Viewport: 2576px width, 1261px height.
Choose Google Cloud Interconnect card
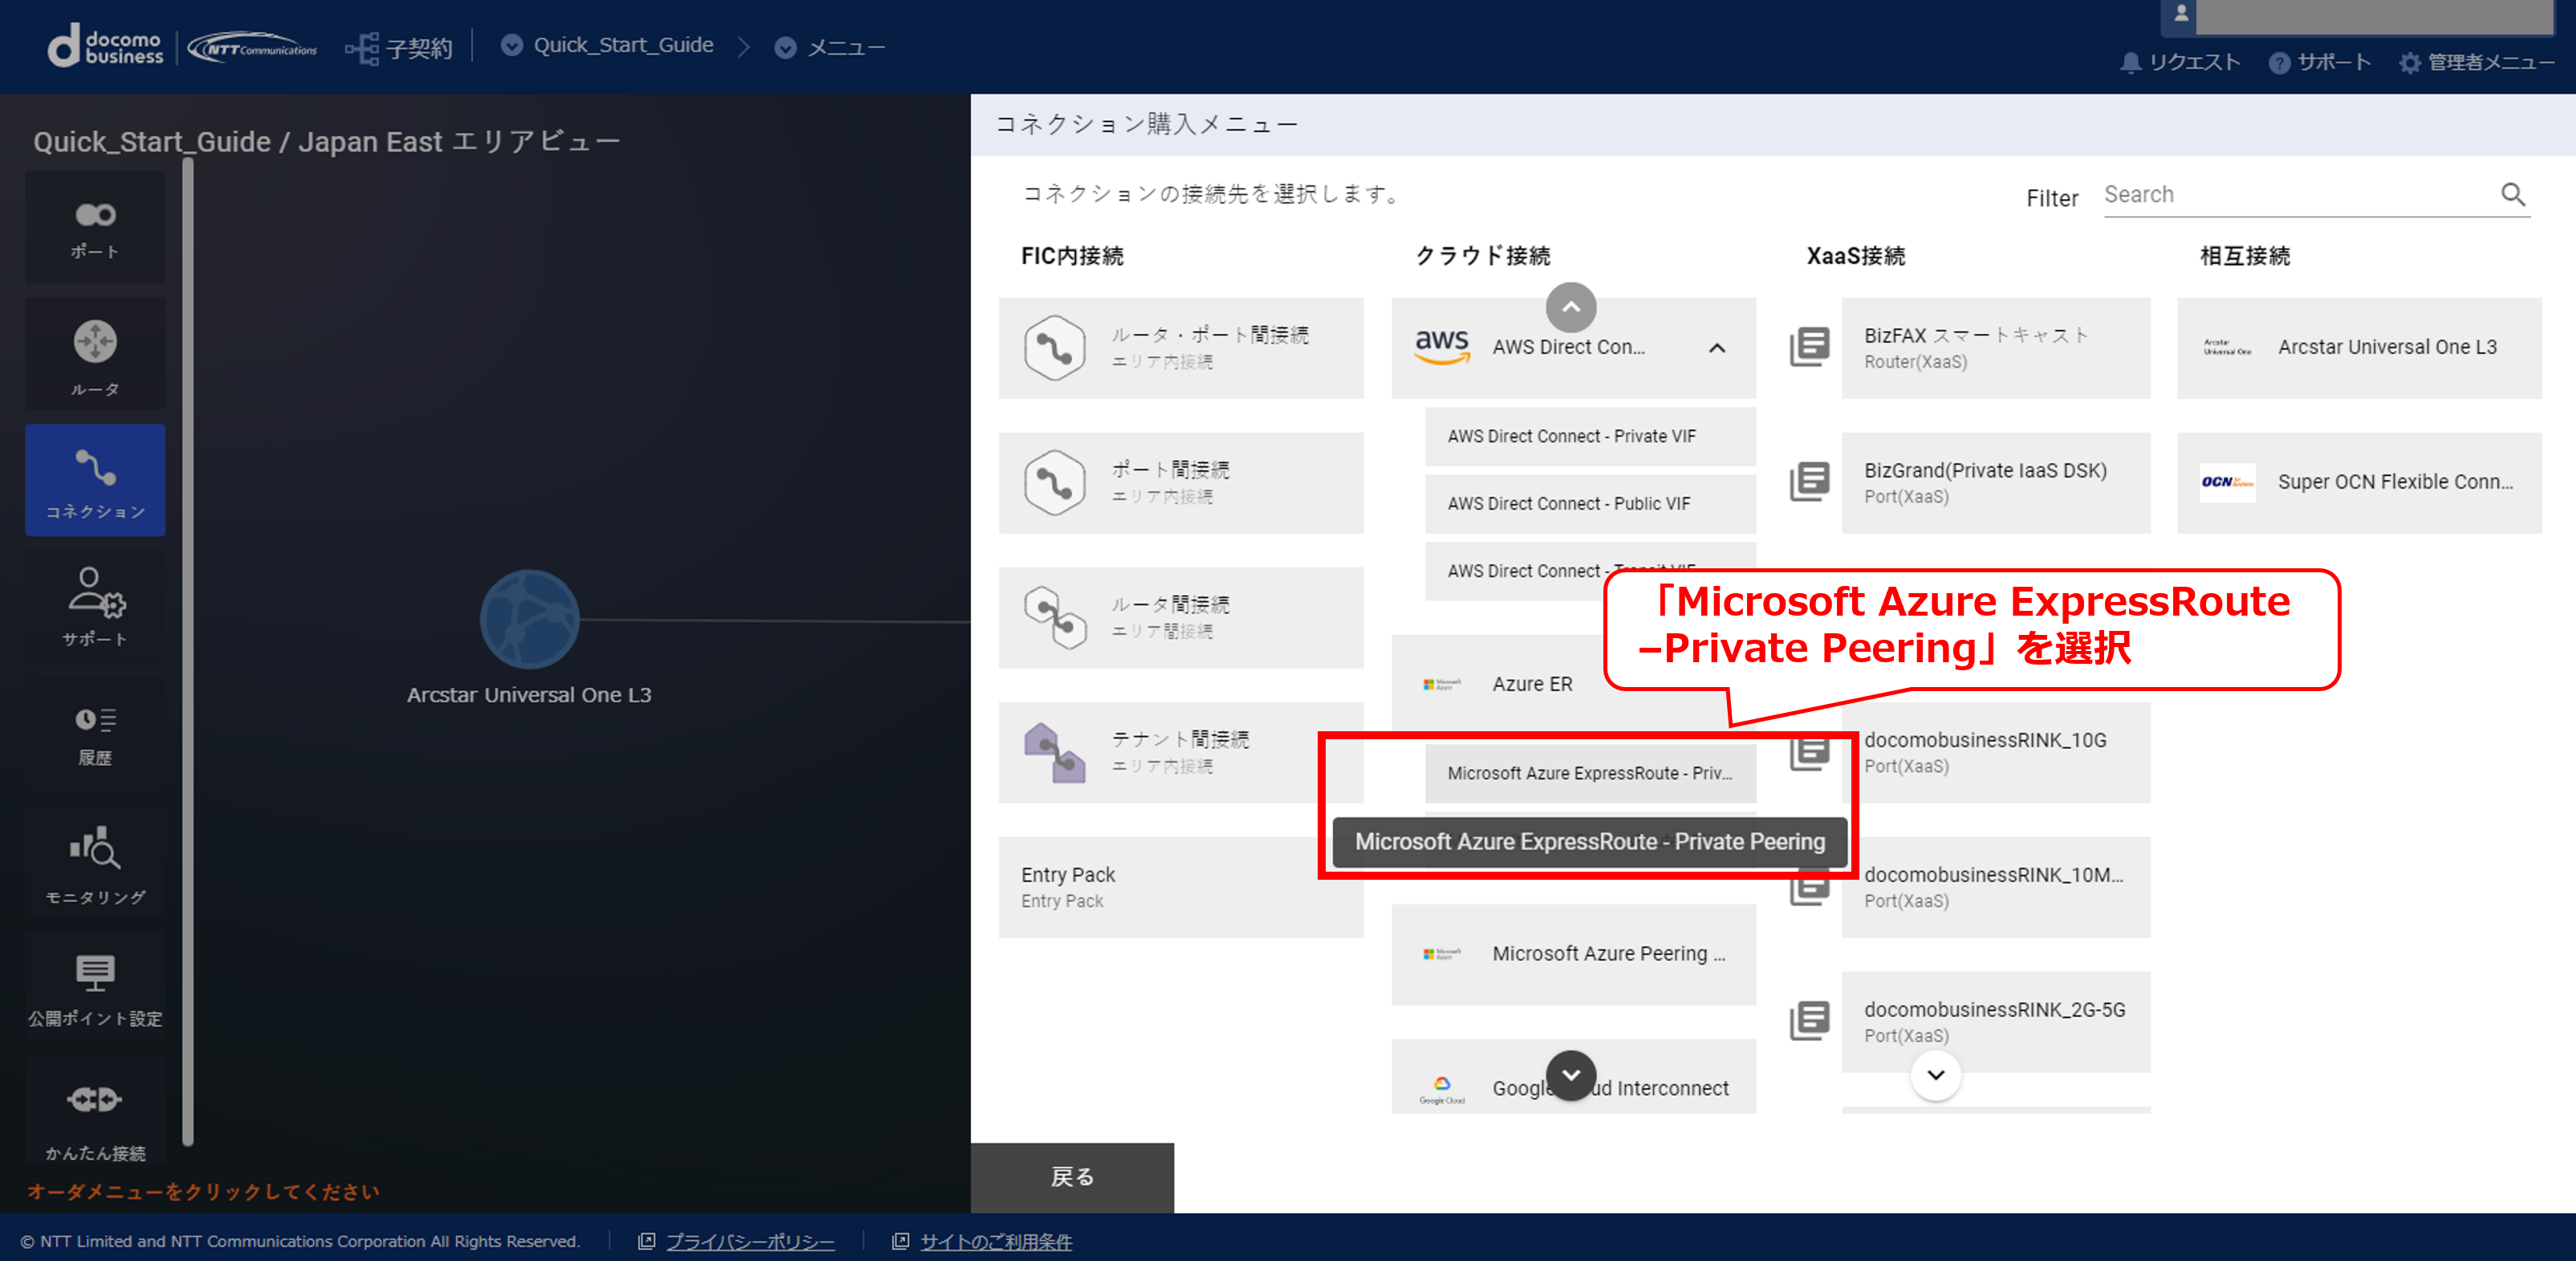(1573, 1078)
